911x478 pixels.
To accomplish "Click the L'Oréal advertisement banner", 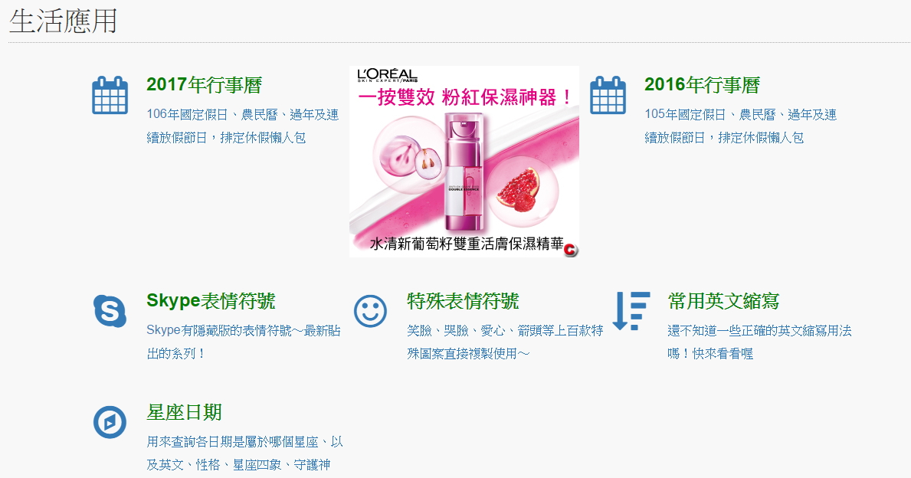I will (464, 162).
